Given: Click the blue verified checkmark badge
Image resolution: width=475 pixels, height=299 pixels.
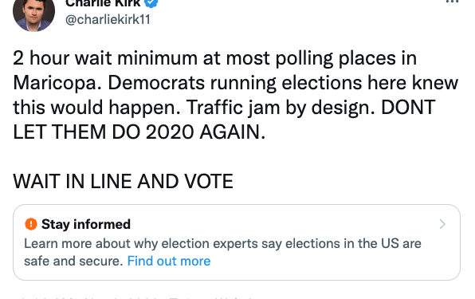Looking at the screenshot, I should tap(151, 3).
